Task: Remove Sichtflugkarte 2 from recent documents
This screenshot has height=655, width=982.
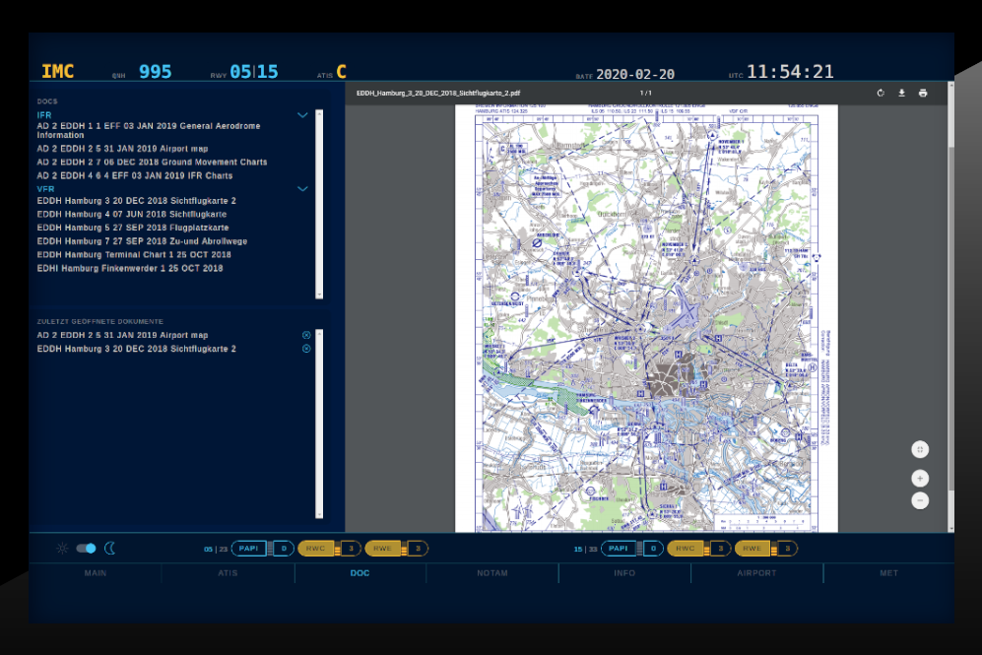Action: point(306,349)
